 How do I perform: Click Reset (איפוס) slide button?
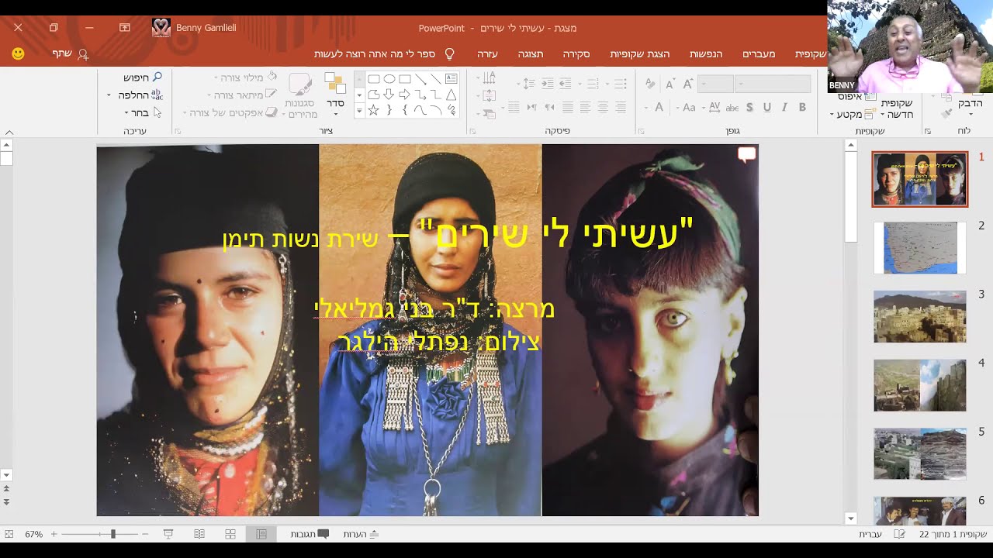point(857,97)
